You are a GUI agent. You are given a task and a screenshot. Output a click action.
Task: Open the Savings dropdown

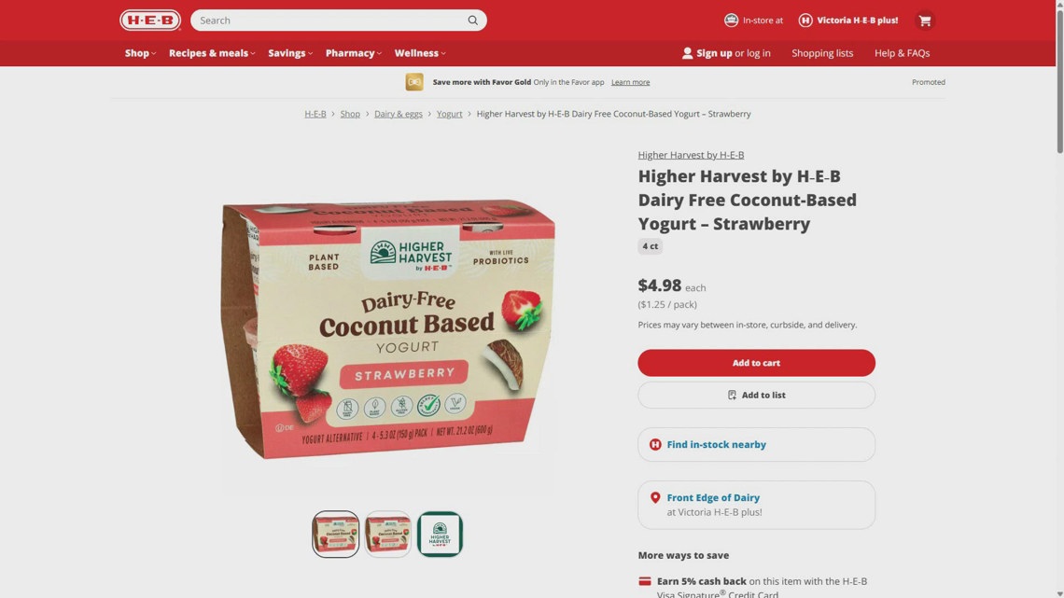click(x=290, y=53)
